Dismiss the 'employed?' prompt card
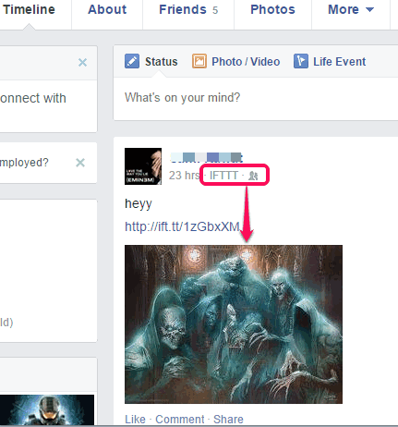This screenshot has height=427, width=398. tap(80, 163)
